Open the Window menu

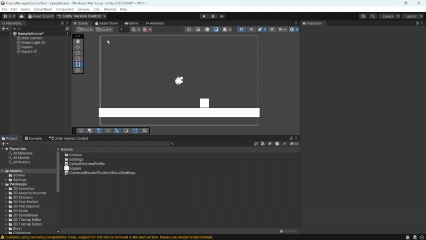point(110,9)
